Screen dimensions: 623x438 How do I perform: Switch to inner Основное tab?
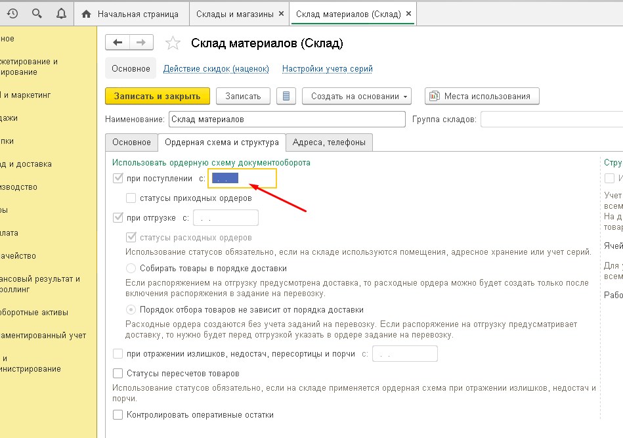tap(131, 142)
